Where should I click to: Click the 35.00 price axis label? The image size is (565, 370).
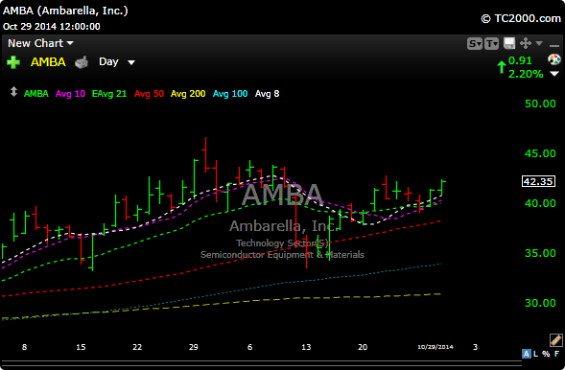540,253
